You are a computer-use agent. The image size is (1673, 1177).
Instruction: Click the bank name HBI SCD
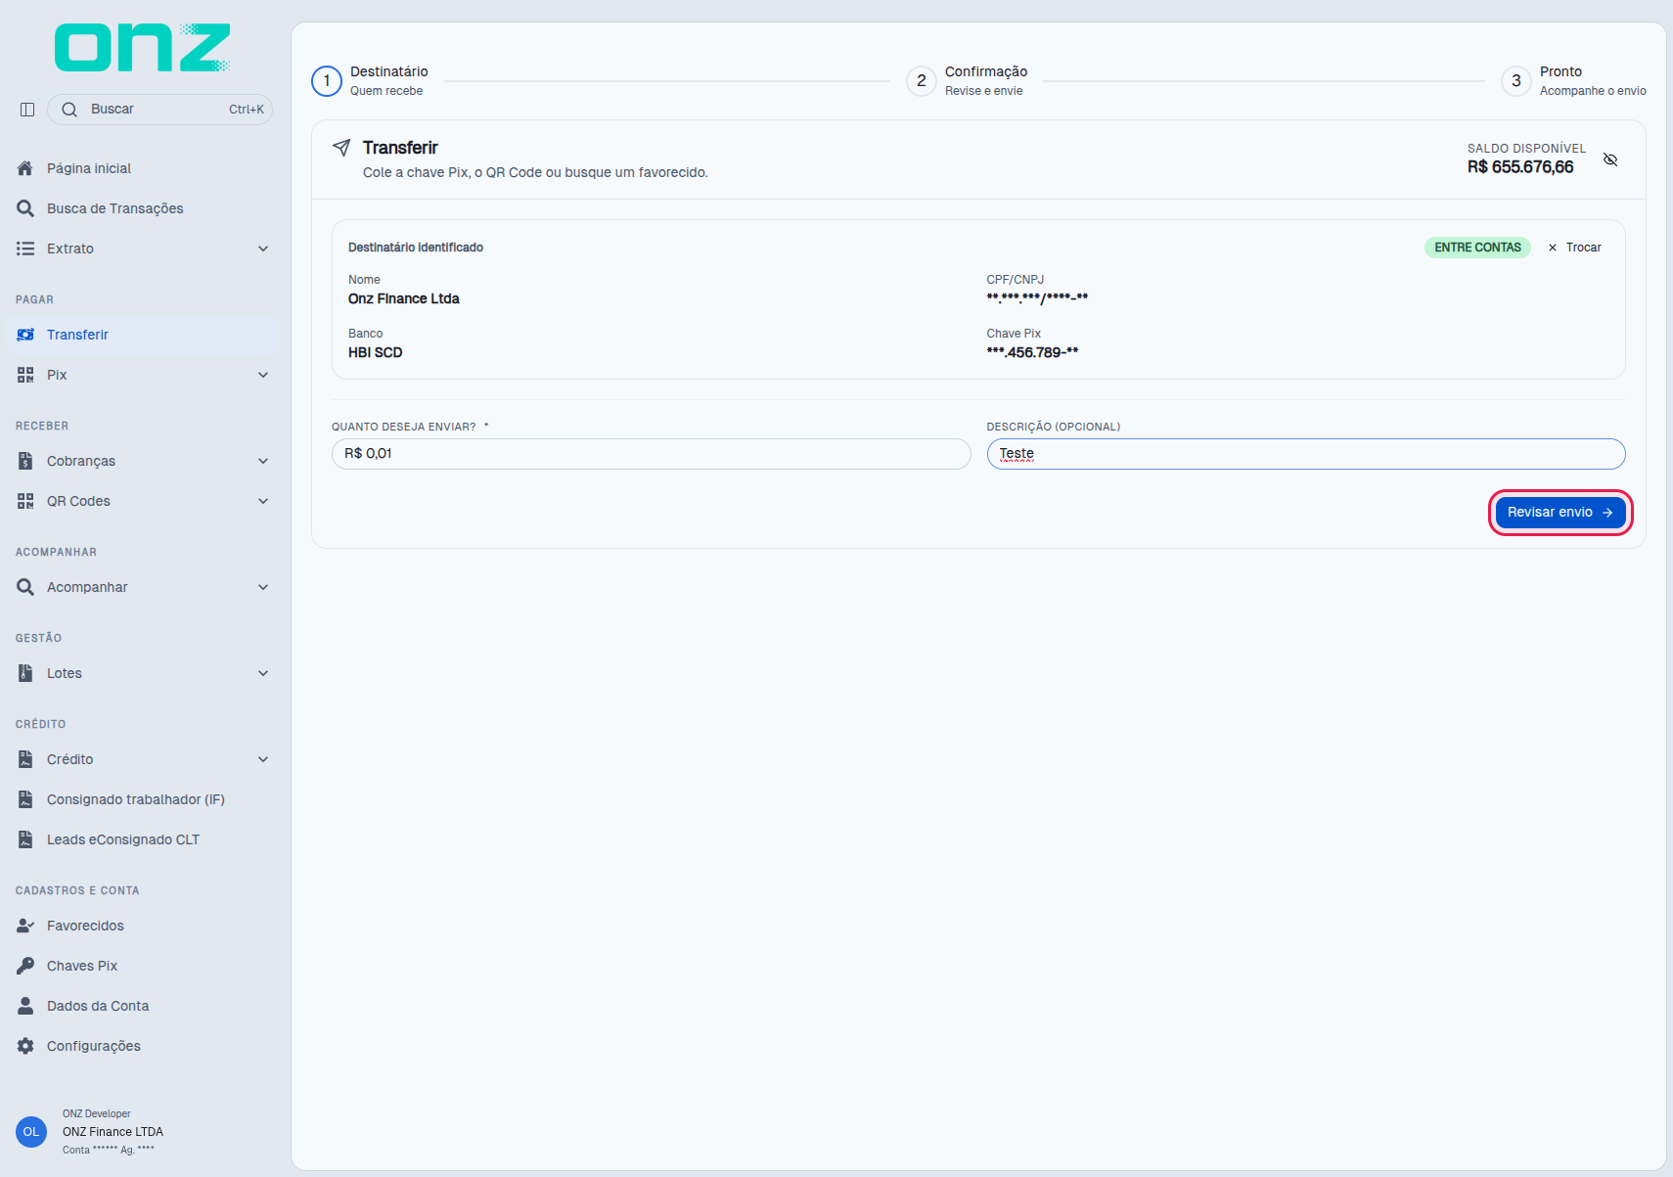pos(376,353)
